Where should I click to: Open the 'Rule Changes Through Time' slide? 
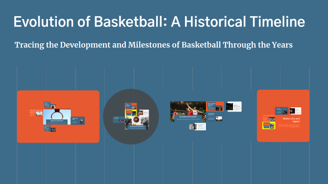coord(215,106)
